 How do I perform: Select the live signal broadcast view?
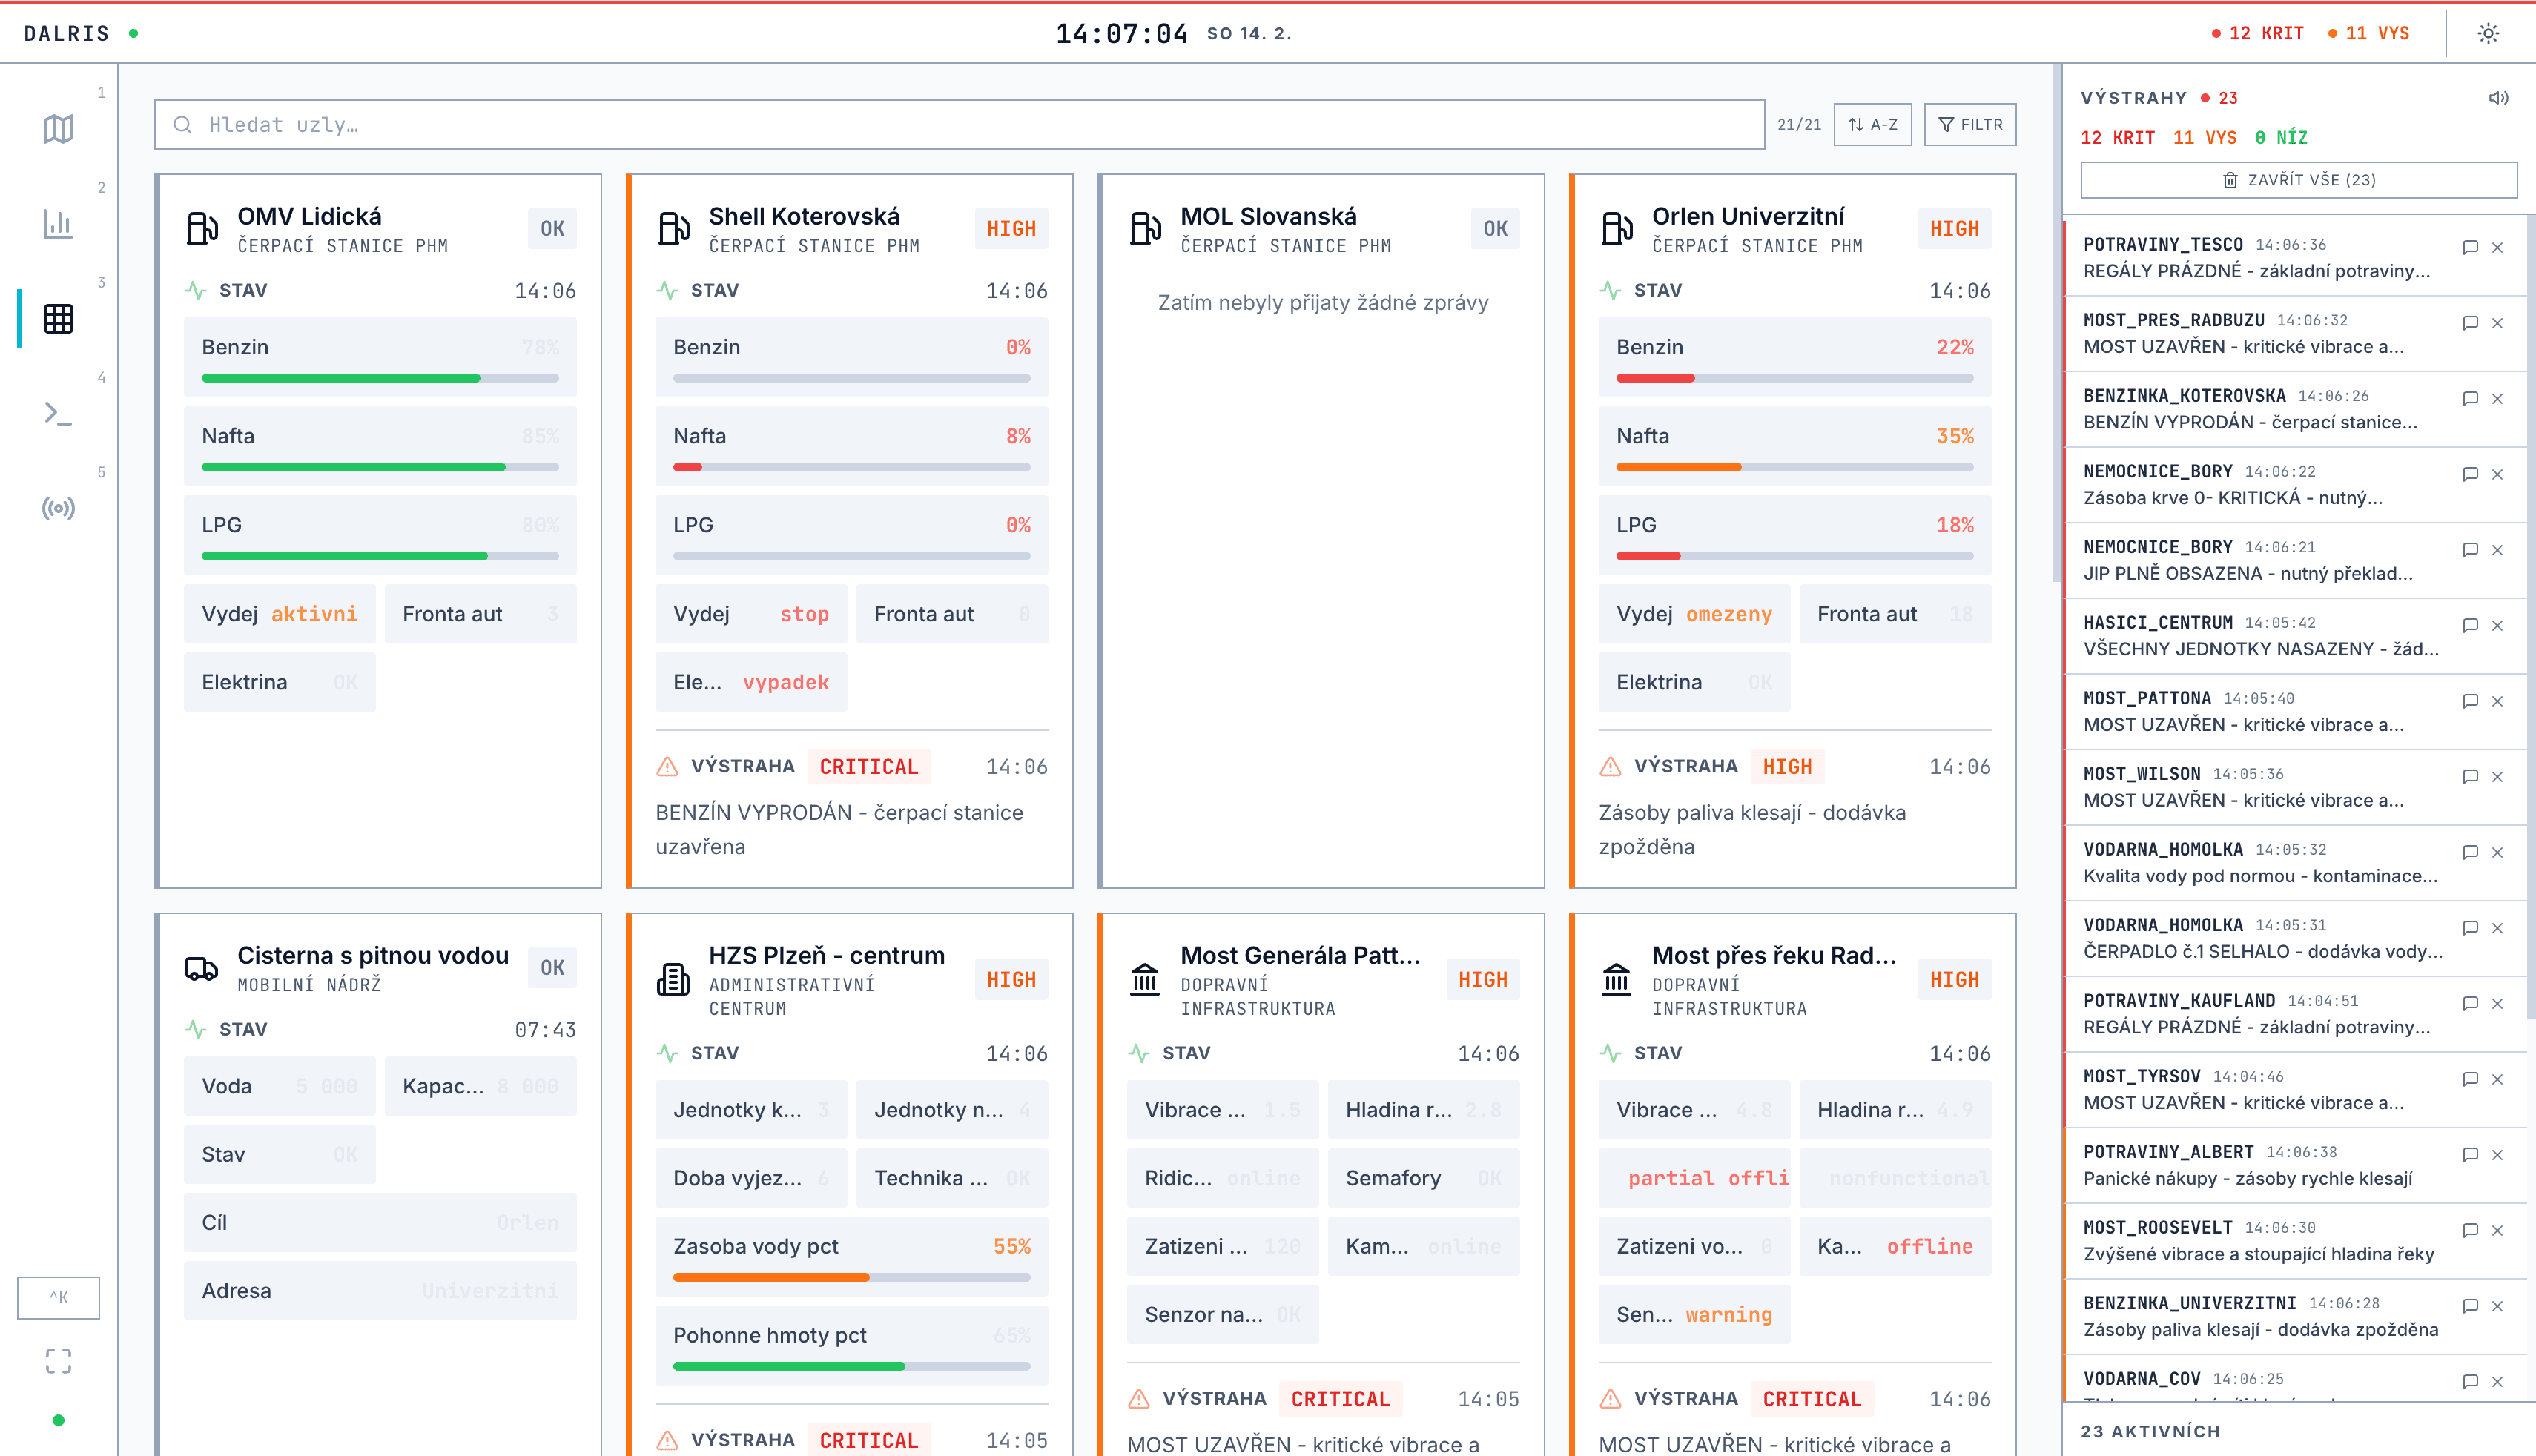(x=58, y=509)
